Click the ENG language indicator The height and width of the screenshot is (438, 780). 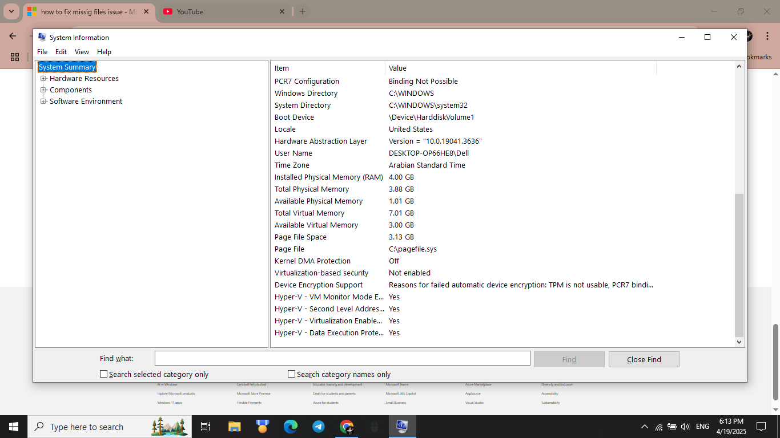[x=702, y=427]
